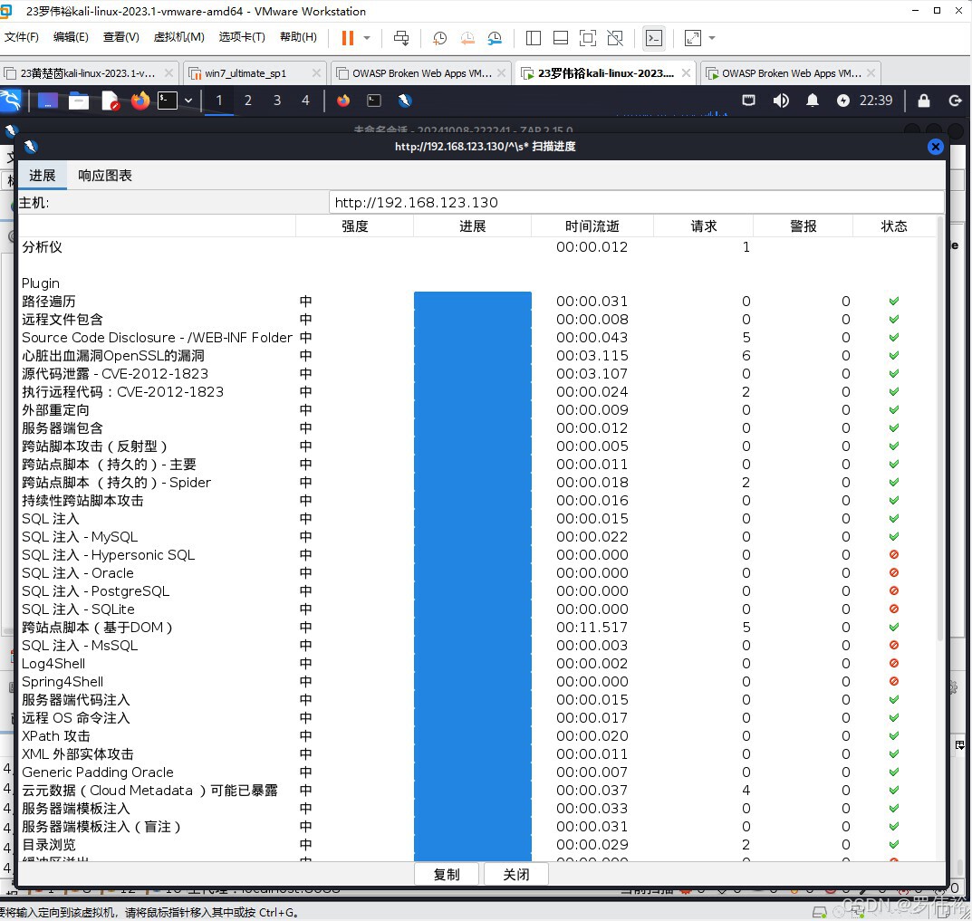Screen dimensions: 972x921
Task: Switch to Kali workspace 3
Action: coord(277,101)
